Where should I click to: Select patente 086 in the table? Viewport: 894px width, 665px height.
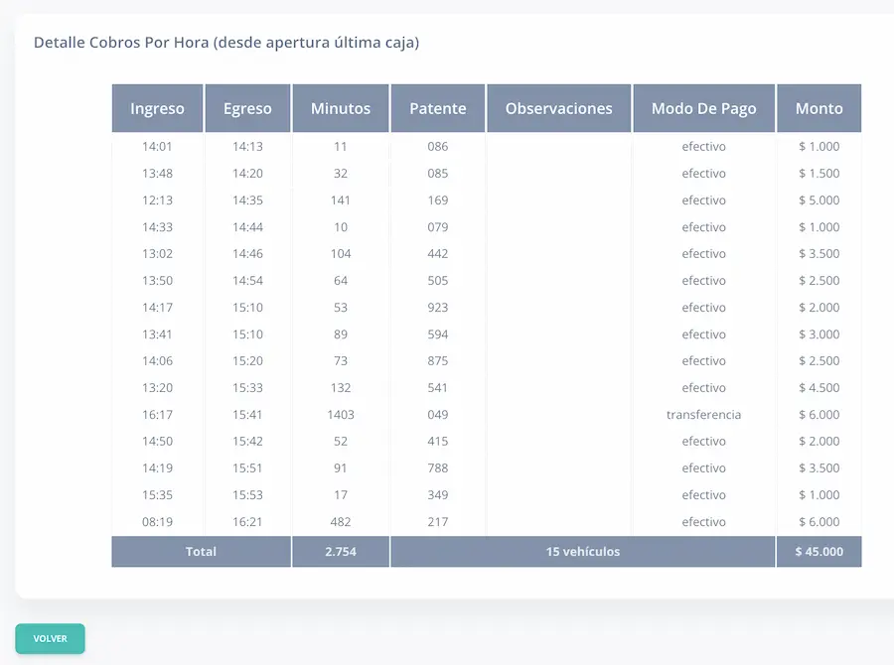click(437, 147)
